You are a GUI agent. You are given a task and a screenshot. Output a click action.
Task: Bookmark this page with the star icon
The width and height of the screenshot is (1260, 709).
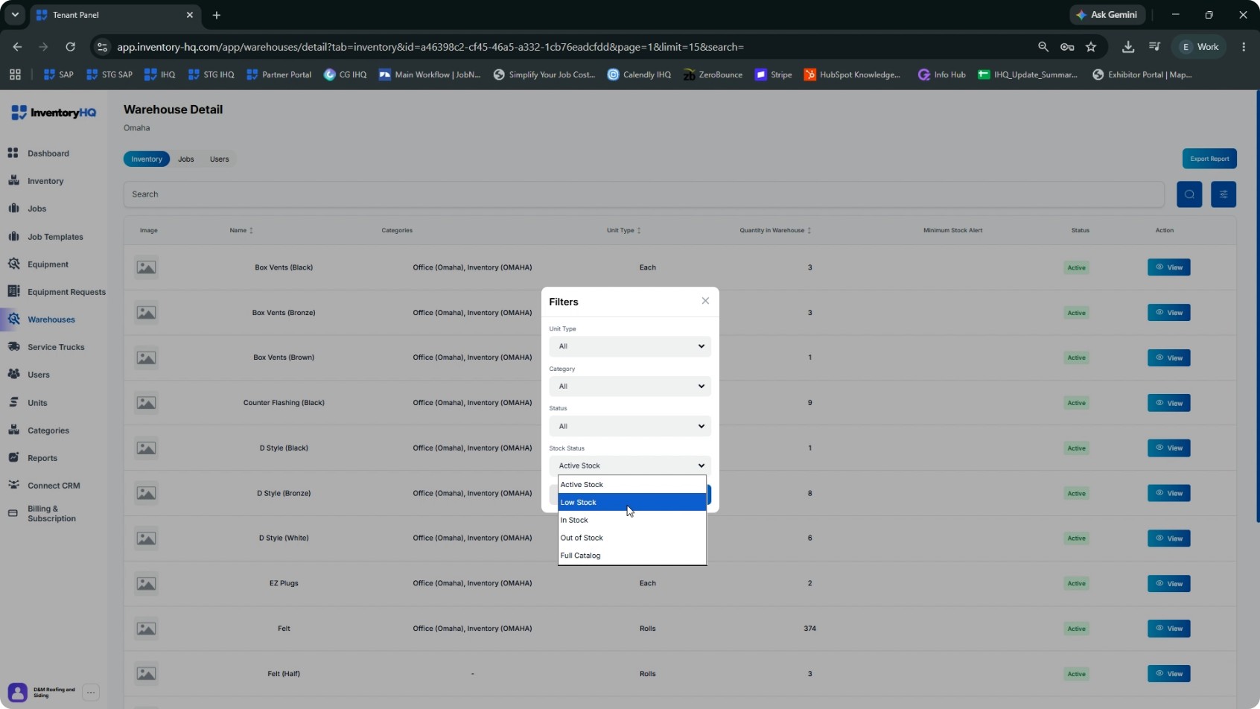1091,47
